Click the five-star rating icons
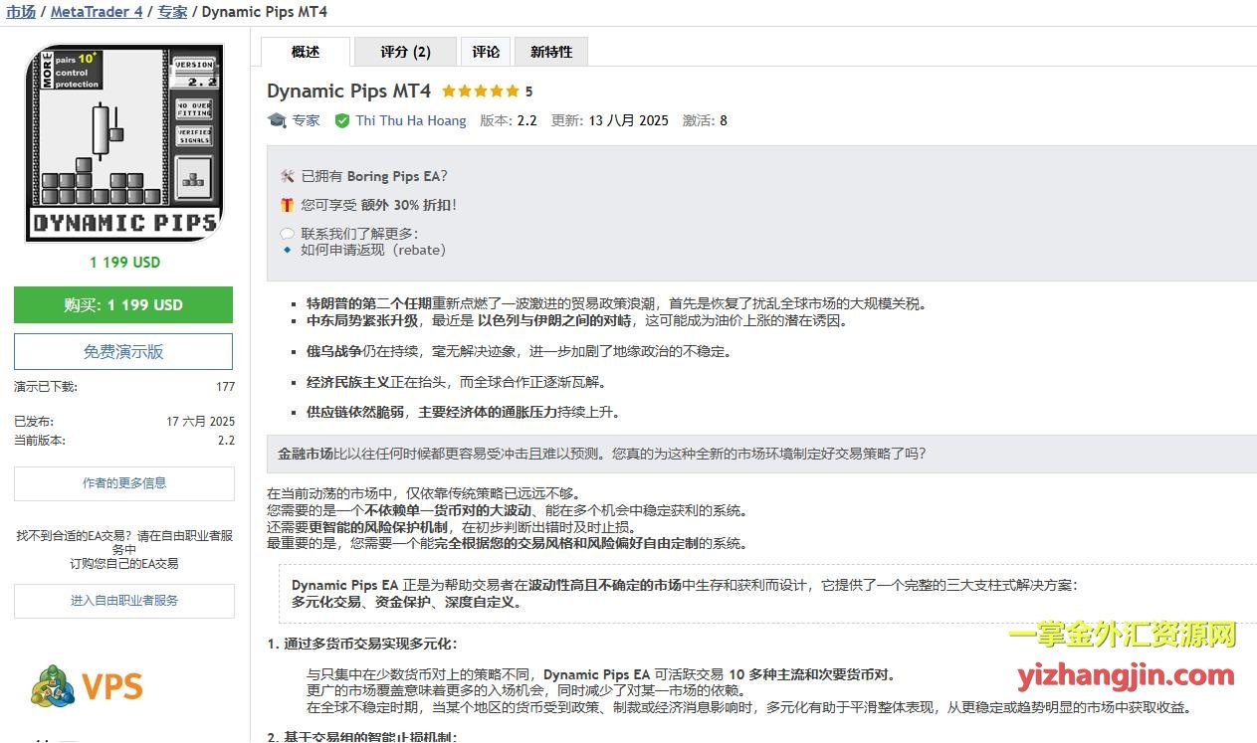Viewport: 1257px width, 743px height. [x=480, y=92]
